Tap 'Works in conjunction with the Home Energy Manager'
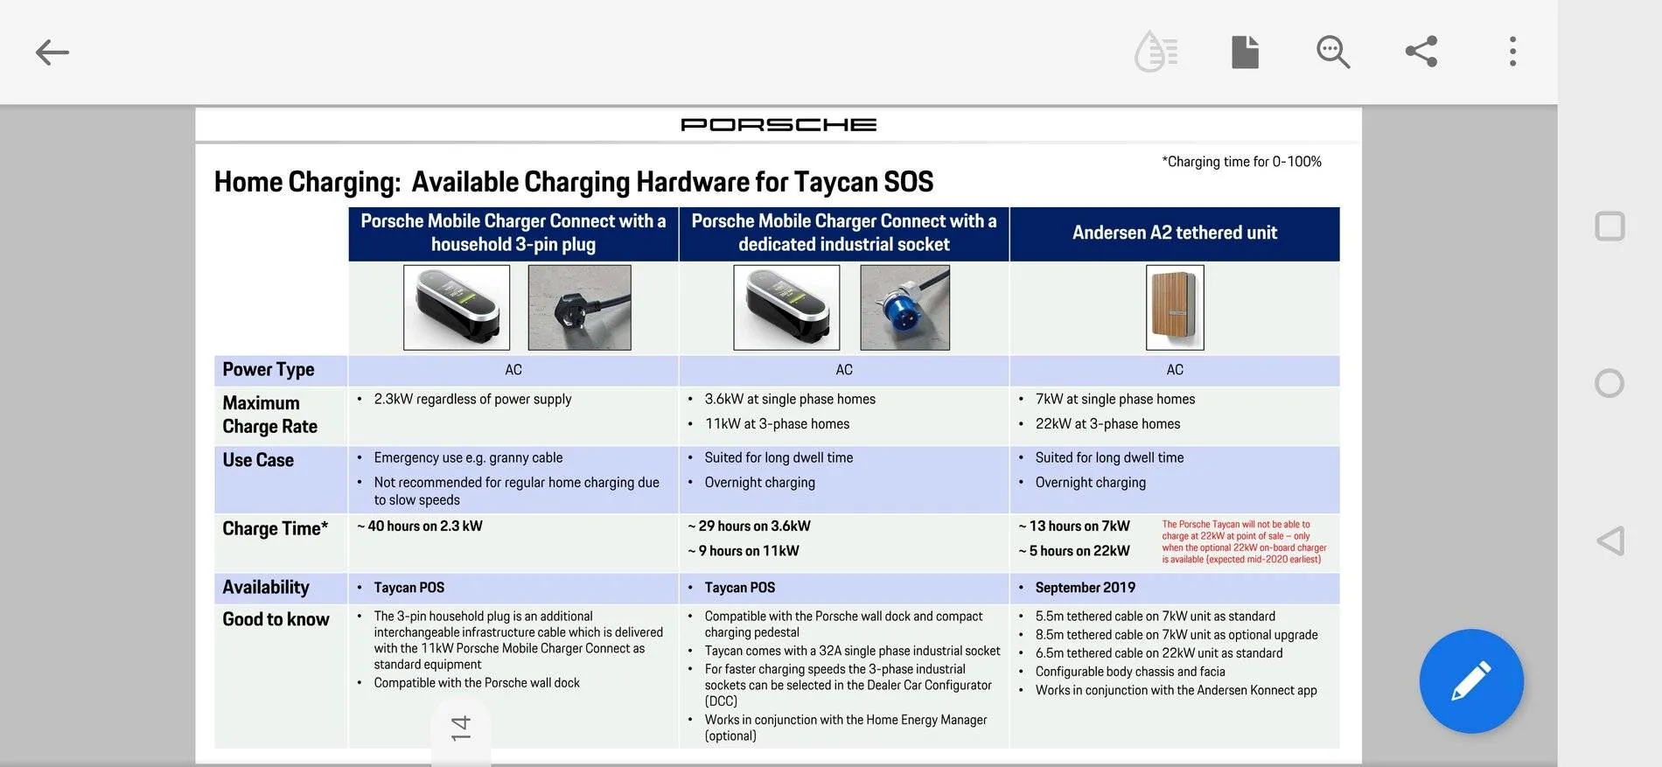Viewport: 1662px width, 767px height. 845,728
